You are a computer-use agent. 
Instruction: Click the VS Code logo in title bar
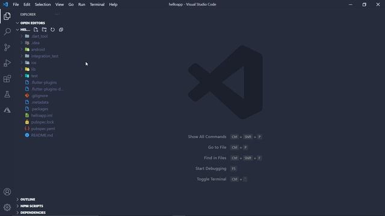[x=5, y=4]
